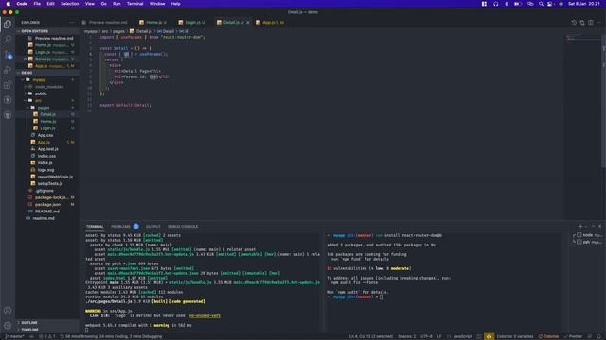The width and height of the screenshot is (606, 340).
Task: Click the no-unused-vars link in terminal
Action: pyautogui.click(x=205, y=315)
